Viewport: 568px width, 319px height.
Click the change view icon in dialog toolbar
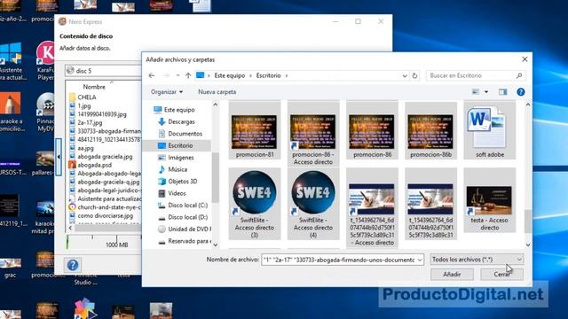(476, 92)
